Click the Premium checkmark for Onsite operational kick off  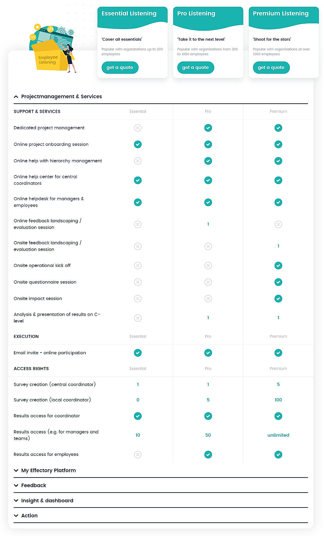(x=278, y=265)
